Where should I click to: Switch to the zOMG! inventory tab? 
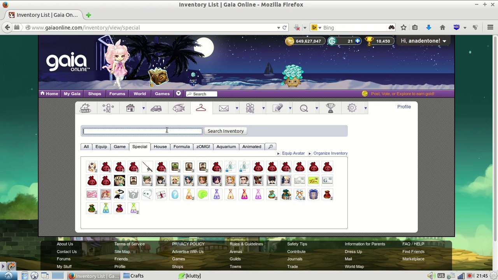click(x=203, y=147)
